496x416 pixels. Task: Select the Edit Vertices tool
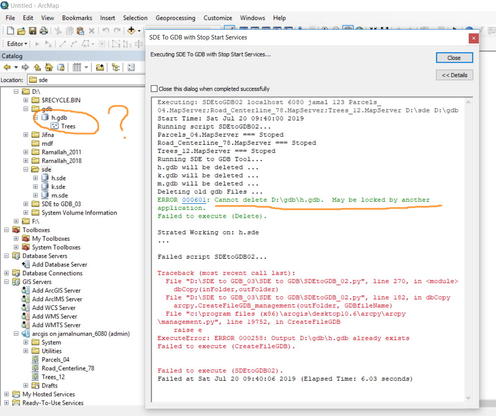(x=116, y=44)
